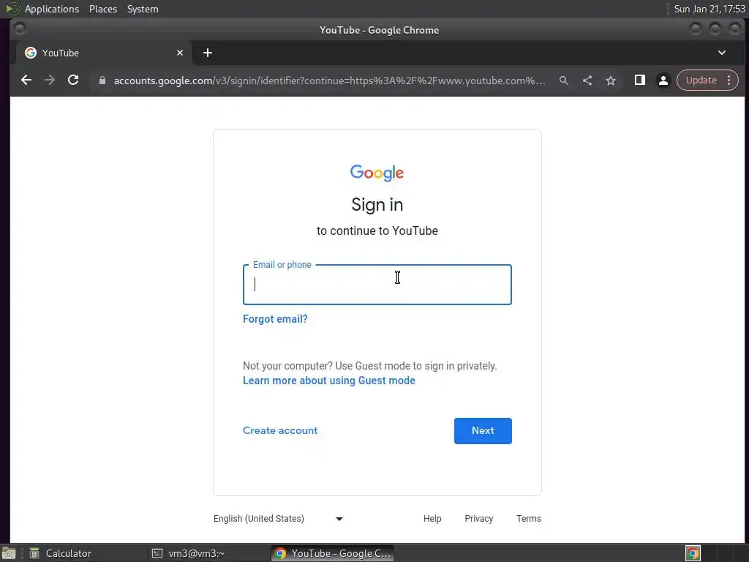Go back to the previous page
The height and width of the screenshot is (562, 749).
[x=26, y=80]
